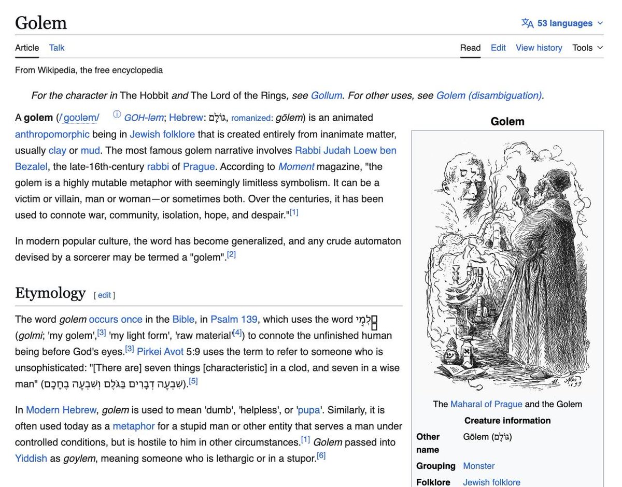The width and height of the screenshot is (622, 487).
Task: Open the Prague link
Action: (199, 167)
